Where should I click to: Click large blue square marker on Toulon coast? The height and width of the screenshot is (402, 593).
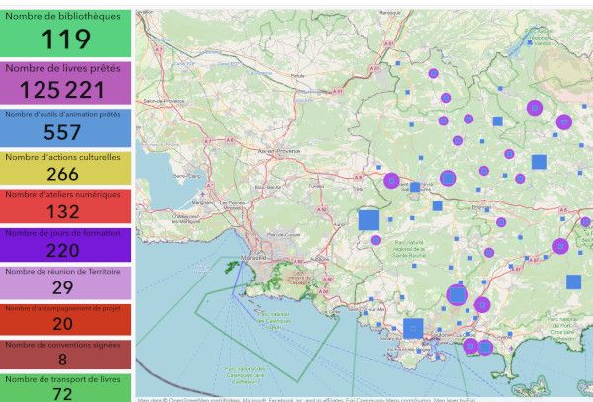point(413,328)
